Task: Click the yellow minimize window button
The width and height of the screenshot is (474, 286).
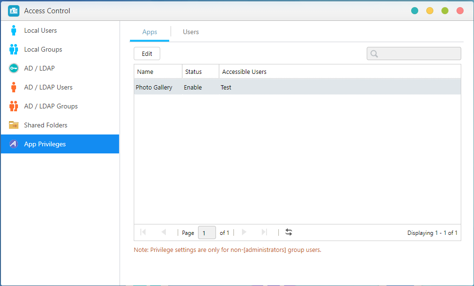Action: point(430,11)
